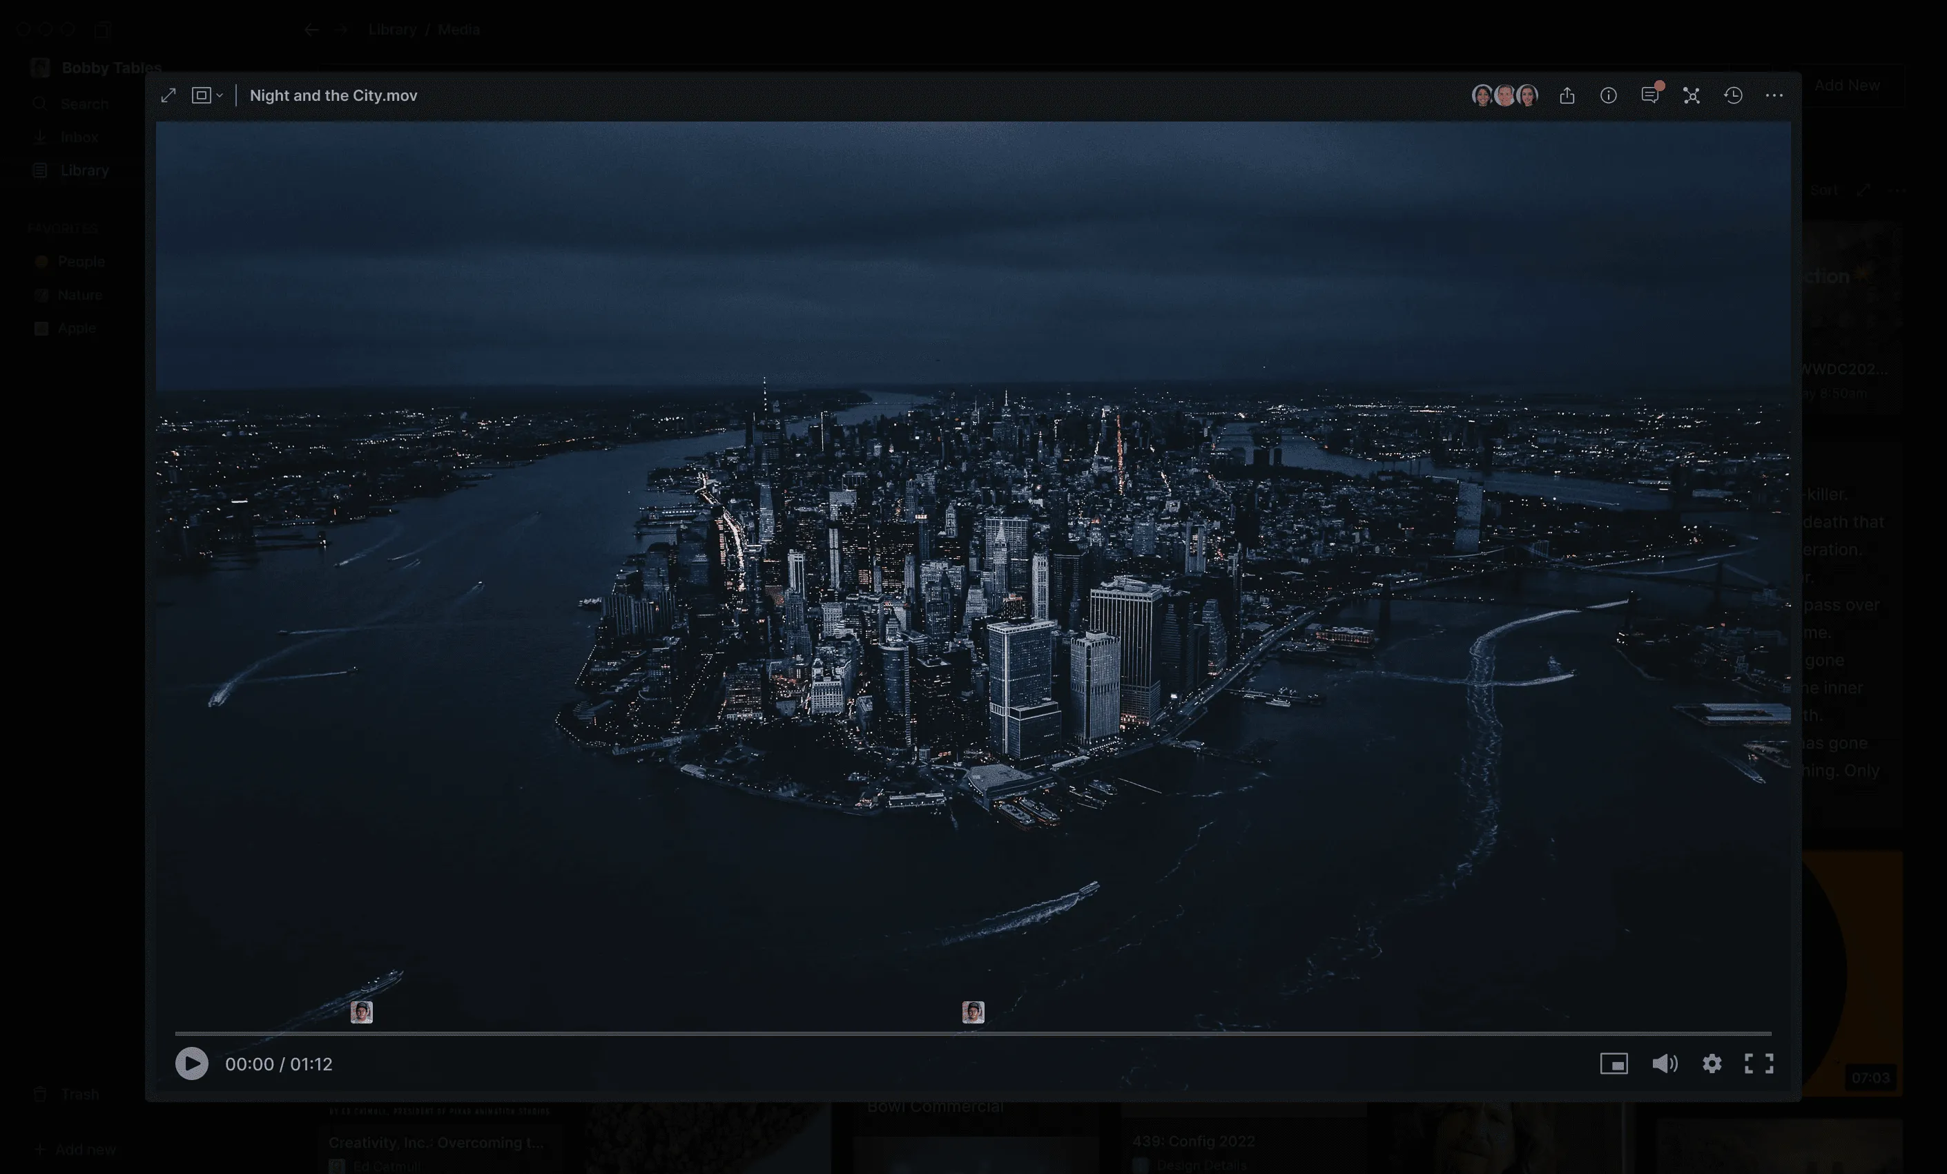Image resolution: width=1947 pixels, height=1174 pixels.
Task: Click Media in the breadcrumb
Action: point(458,29)
